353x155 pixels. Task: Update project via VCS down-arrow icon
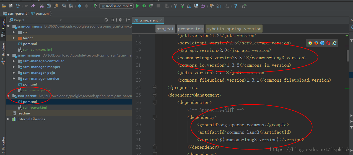coord(175,6)
